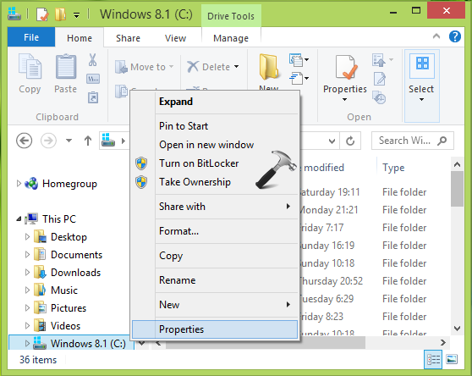
Task: Click the ribbon Properties checkmark icon
Action: pos(346,67)
